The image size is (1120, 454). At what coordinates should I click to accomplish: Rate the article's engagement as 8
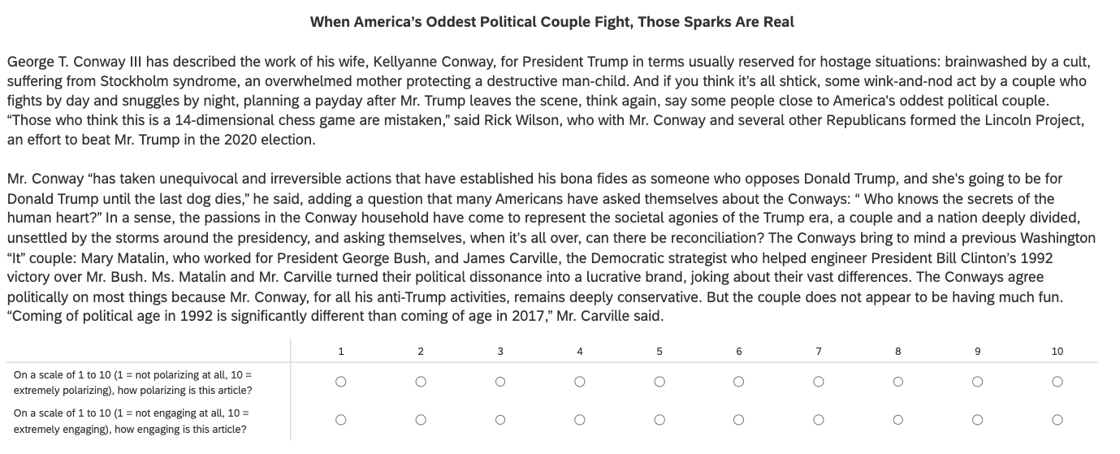pos(898,420)
